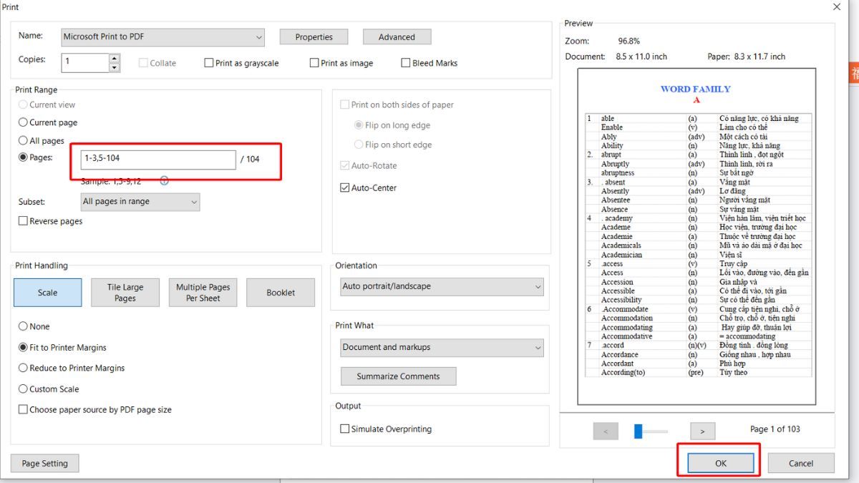This screenshot has width=859, height=483.
Task: Go to next preview page arrow
Action: pos(702,431)
